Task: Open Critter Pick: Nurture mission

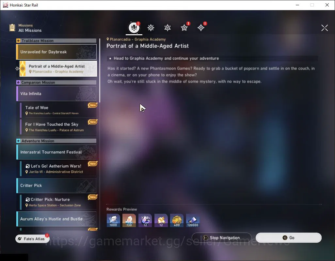Action: pos(58,202)
